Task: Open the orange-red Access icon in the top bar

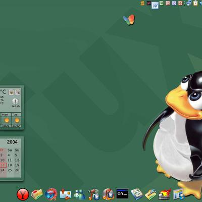Action: 180,3
